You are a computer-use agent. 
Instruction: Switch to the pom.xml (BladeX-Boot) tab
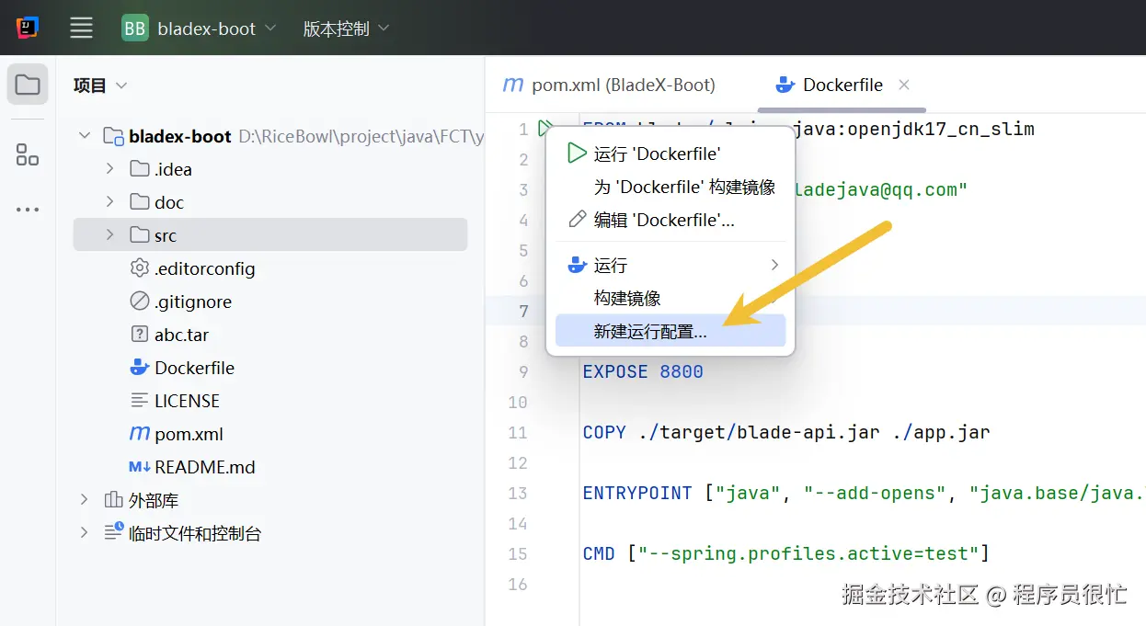pos(609,85)
